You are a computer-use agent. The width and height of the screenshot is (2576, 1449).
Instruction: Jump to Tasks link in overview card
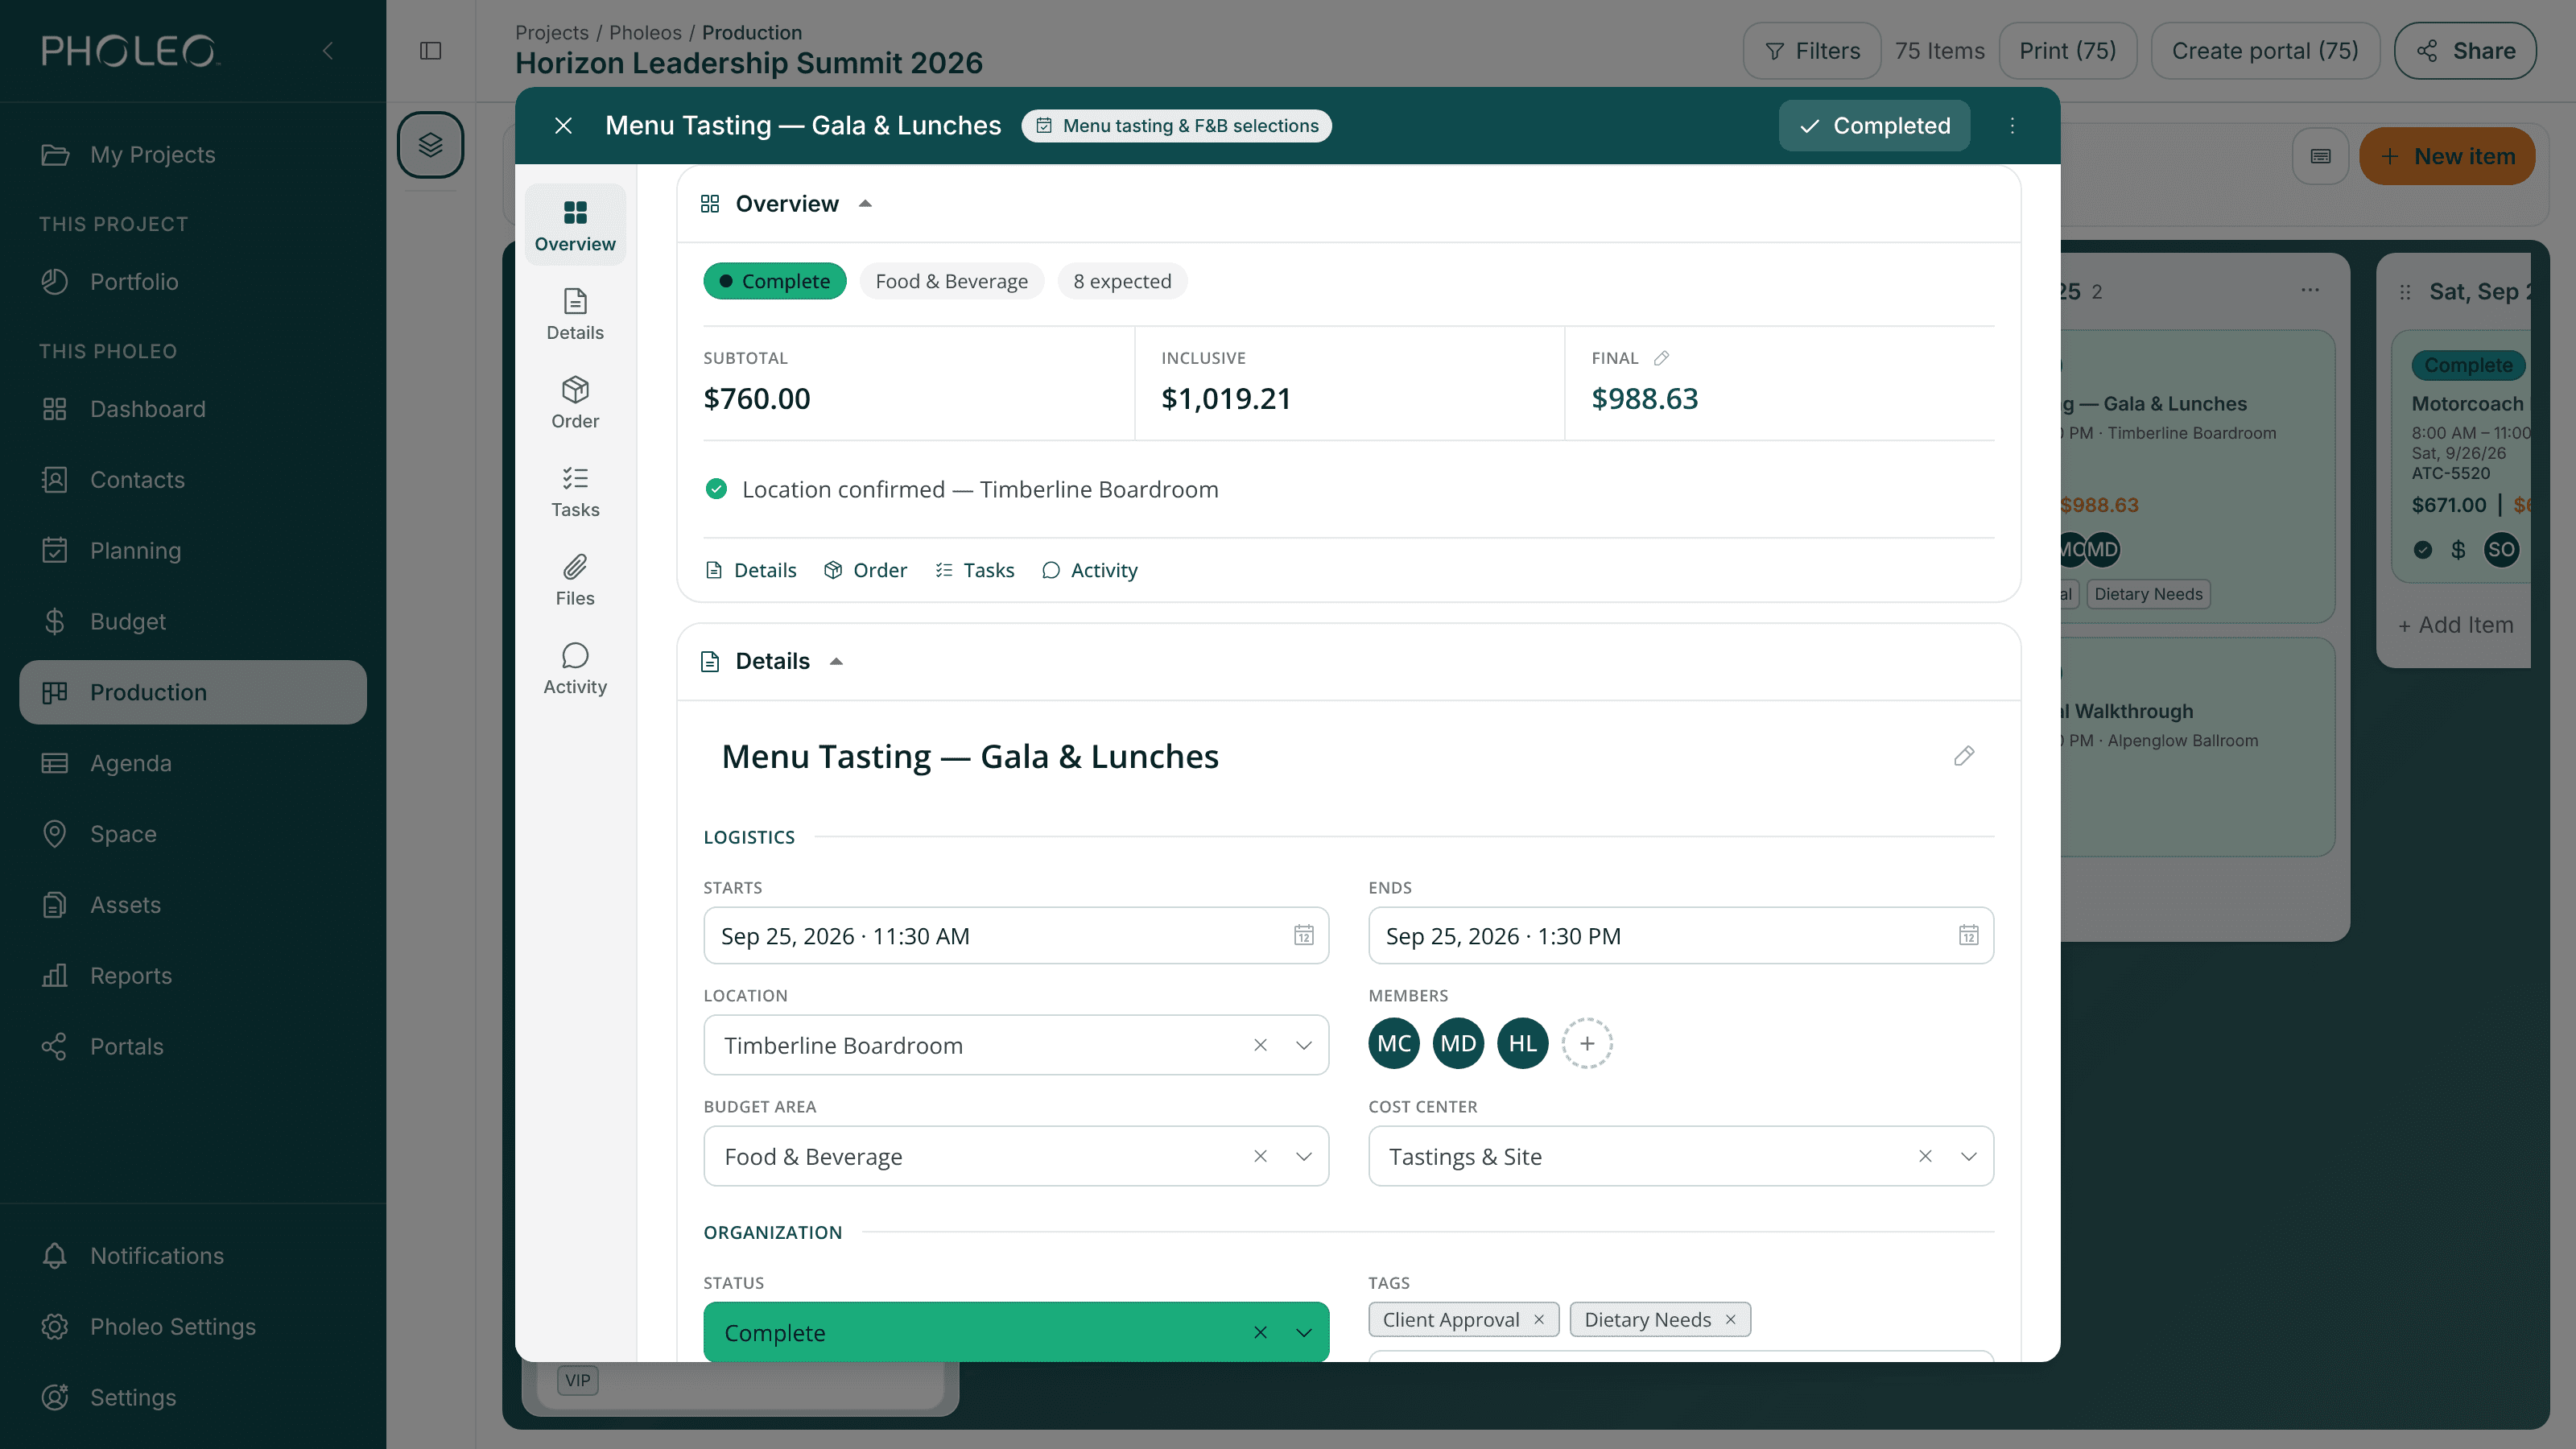975,570
